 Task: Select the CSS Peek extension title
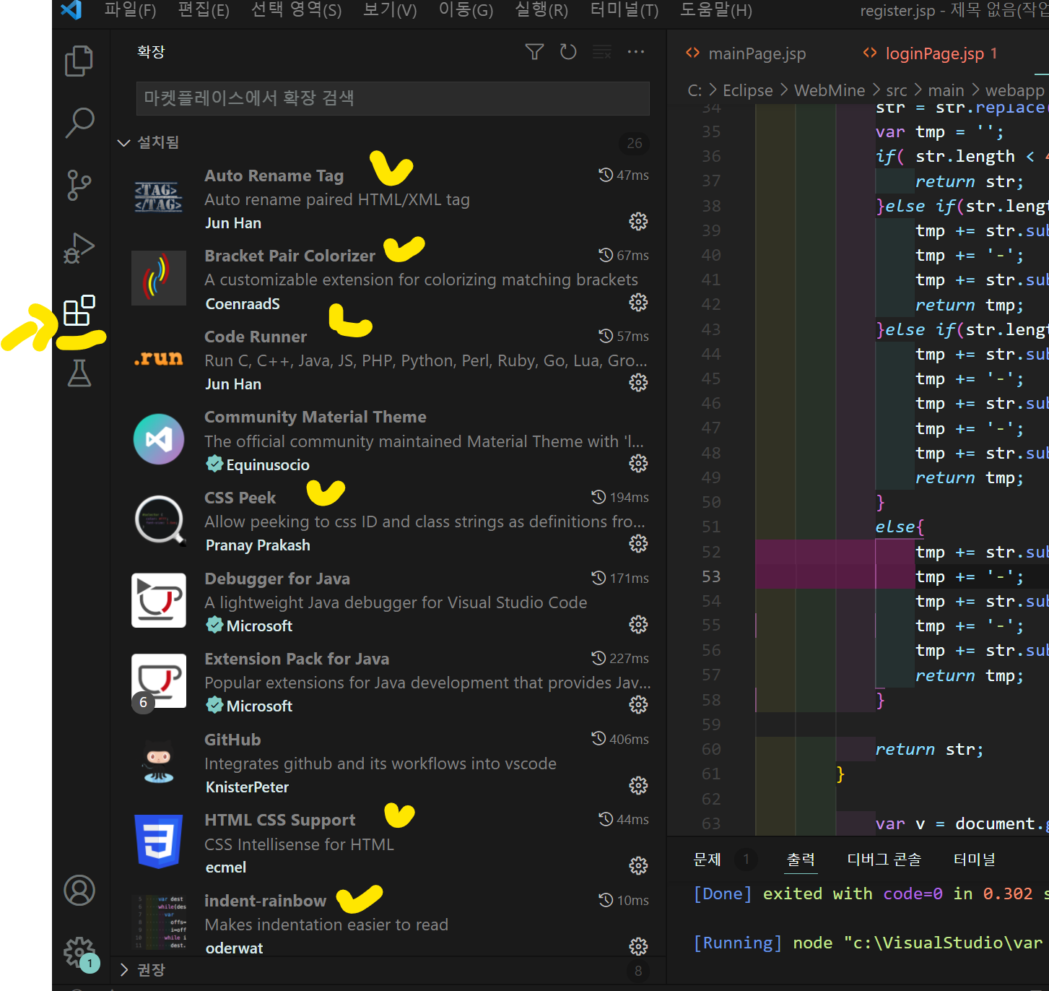pyautogui.click(x=240, y=498)
